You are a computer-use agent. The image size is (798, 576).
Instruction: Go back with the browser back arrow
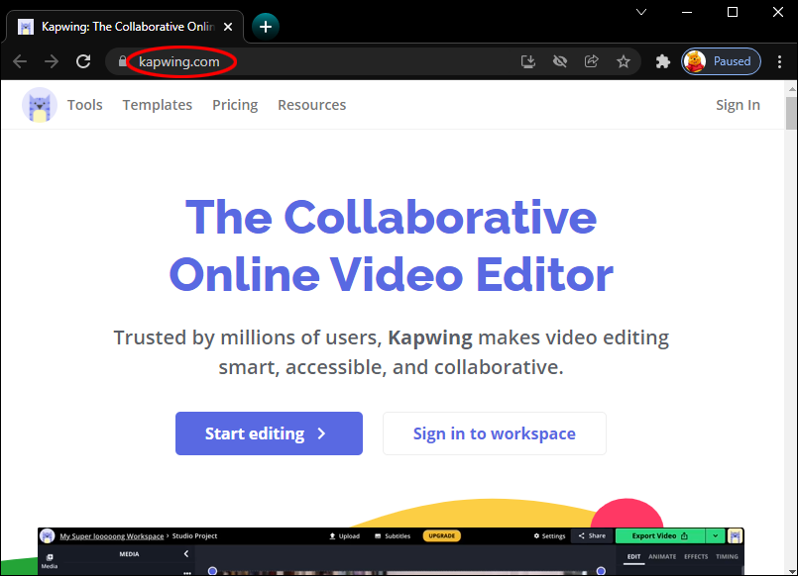[x=20, y=61]
